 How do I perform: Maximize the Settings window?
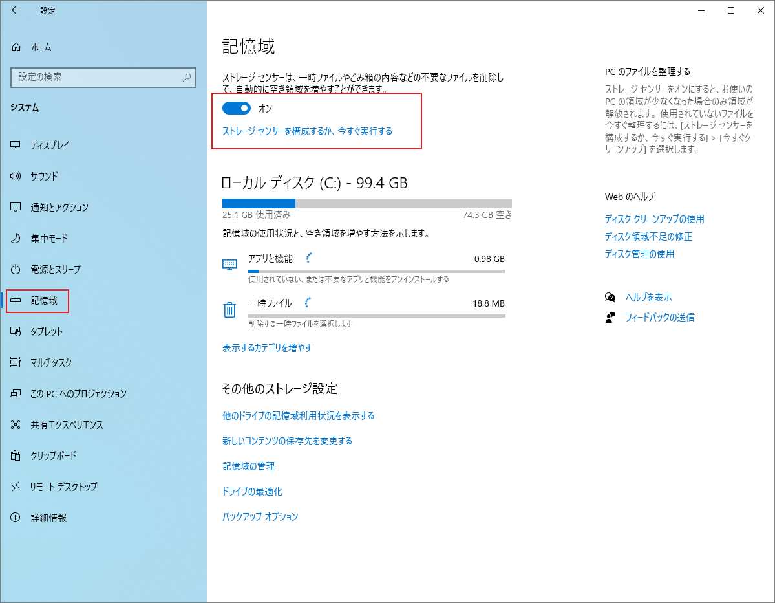tap(731, 10)
